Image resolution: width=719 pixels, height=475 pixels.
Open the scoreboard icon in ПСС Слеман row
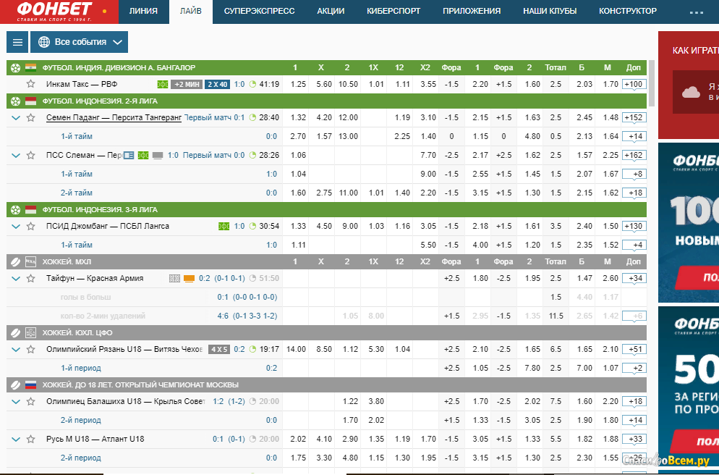click(129, 155)
